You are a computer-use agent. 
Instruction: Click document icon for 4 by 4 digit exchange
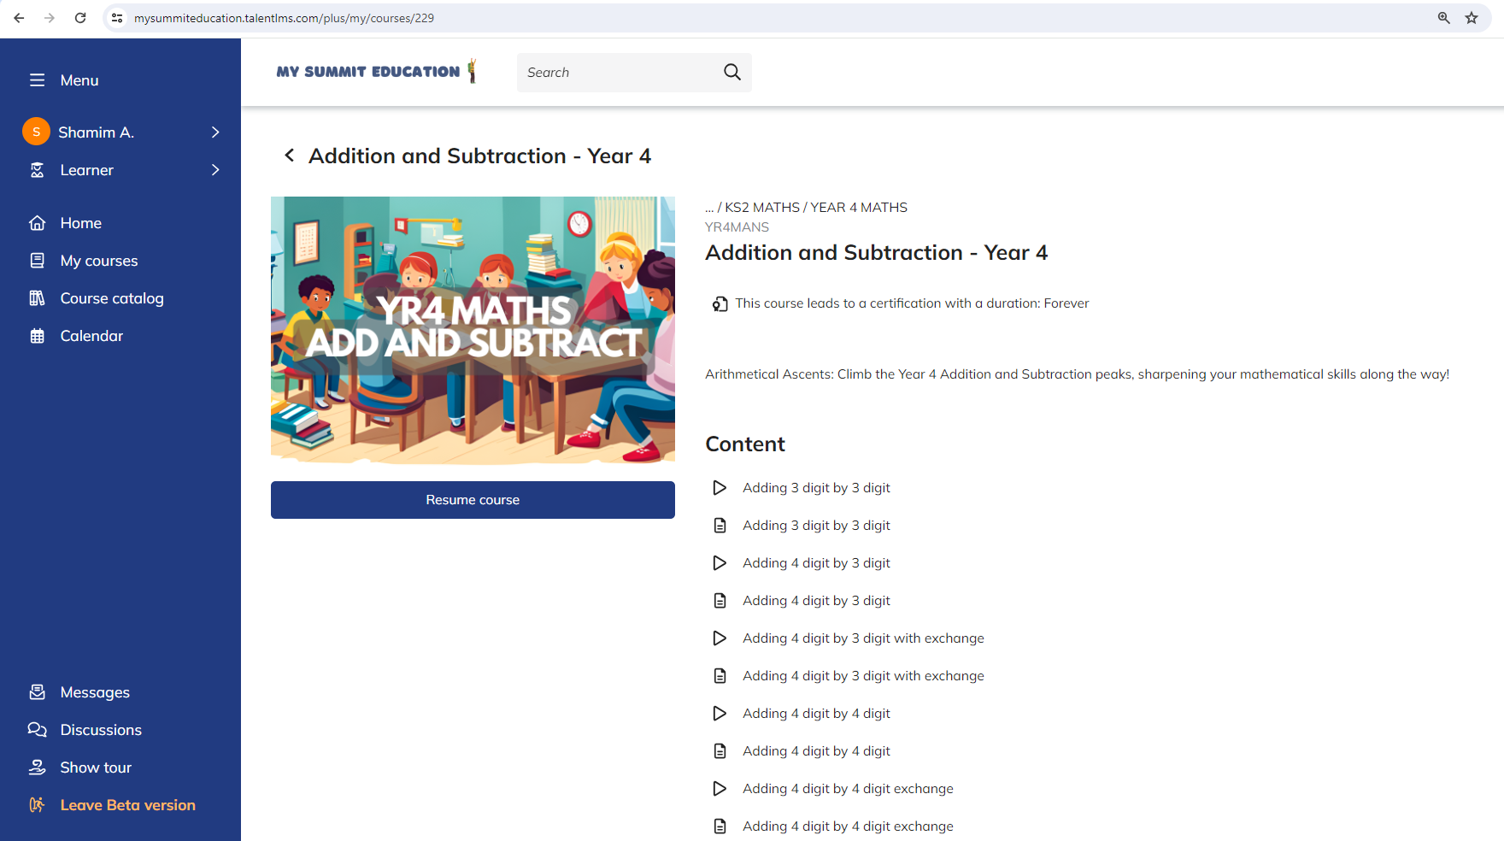720,826
